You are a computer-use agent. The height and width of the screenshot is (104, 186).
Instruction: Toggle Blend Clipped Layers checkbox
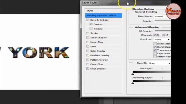click(x=155, y=47)
